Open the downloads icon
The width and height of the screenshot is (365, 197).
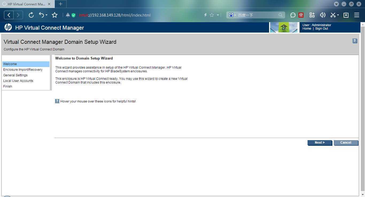346,15
